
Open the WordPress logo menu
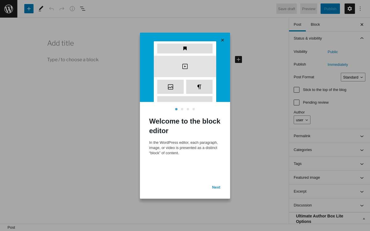click(9, 9)
